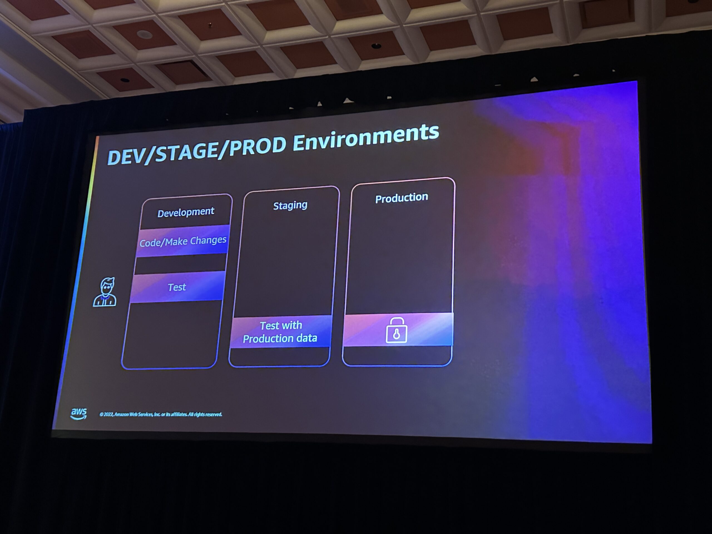Click the DEV/STAGE/PROD Environments title
This screenshot has width=712, height=534.
273,145
